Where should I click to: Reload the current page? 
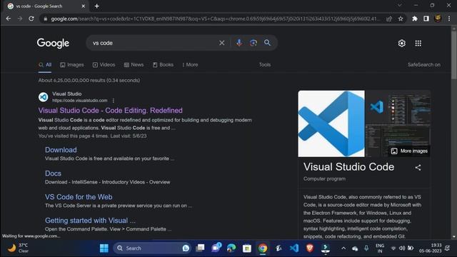pos(31,19)
